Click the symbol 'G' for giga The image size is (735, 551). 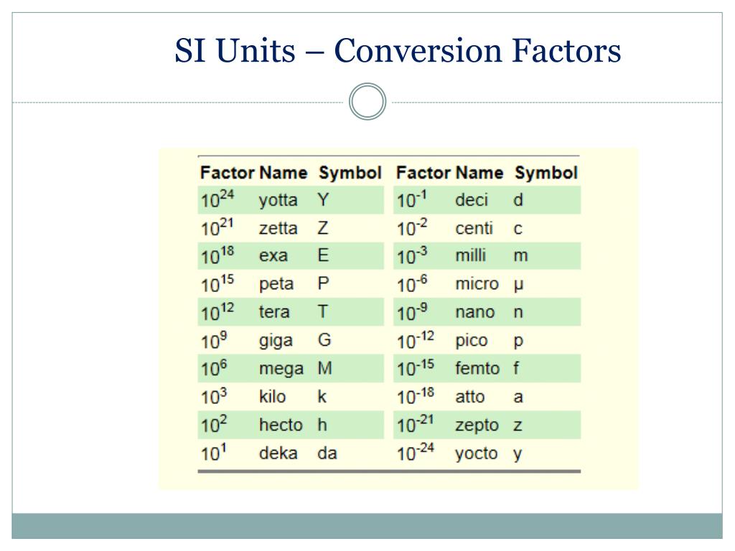[x=324, y=339]
